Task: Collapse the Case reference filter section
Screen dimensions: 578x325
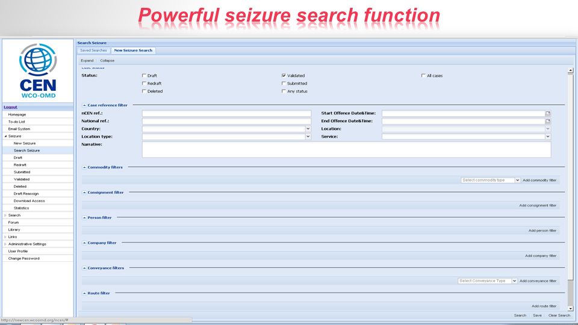Action: pos(84,105)
